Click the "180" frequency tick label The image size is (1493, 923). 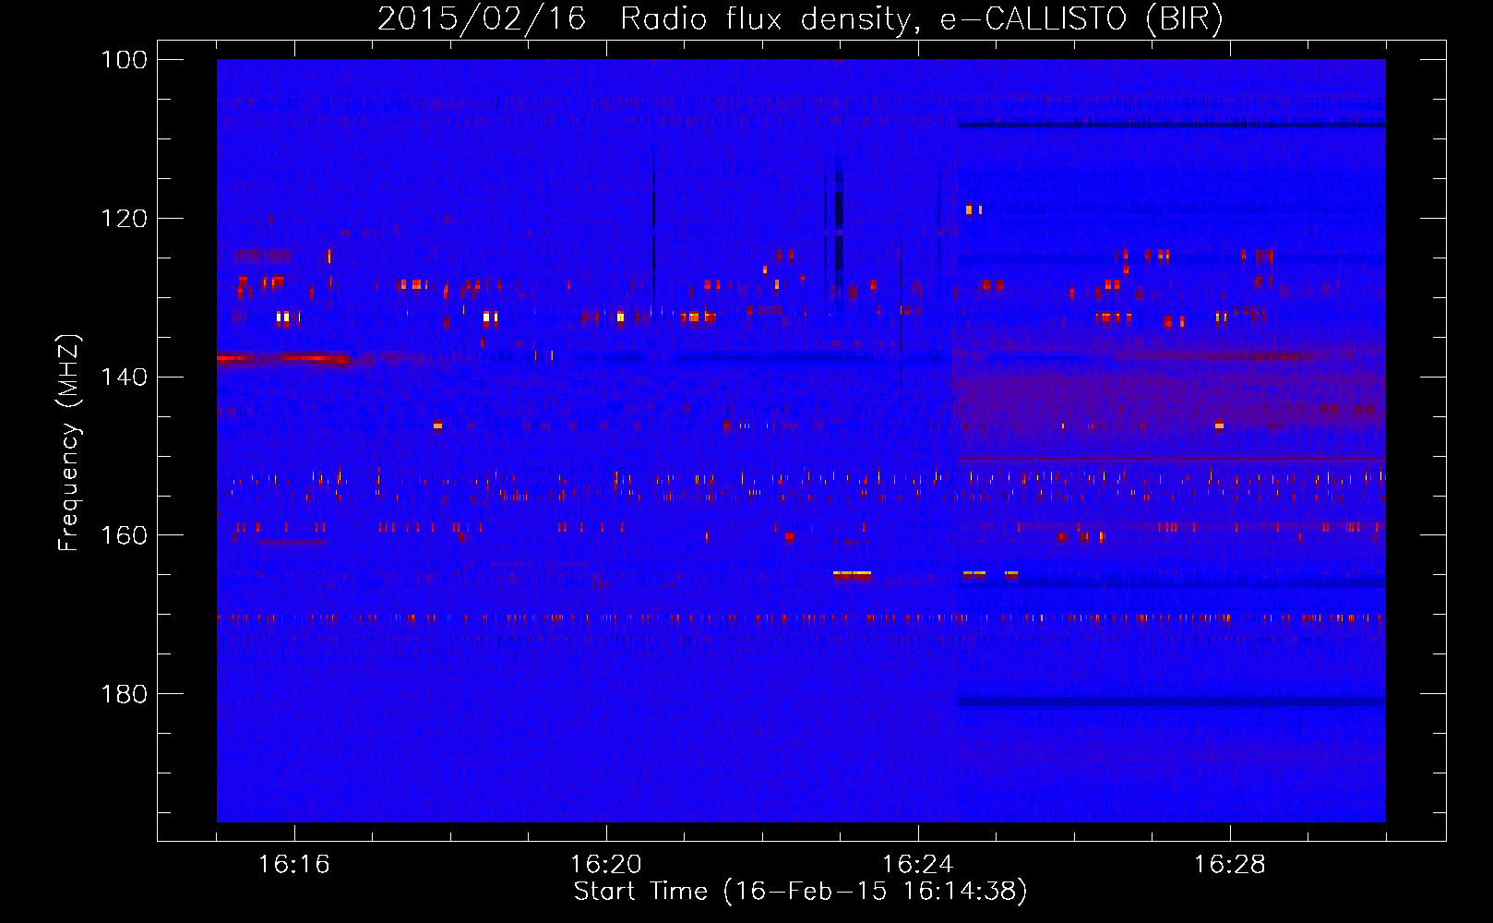[124, 694]
